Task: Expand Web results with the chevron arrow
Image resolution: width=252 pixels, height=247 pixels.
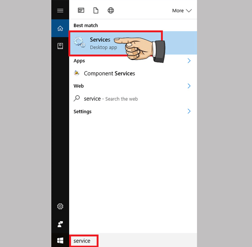Action: 189,86
